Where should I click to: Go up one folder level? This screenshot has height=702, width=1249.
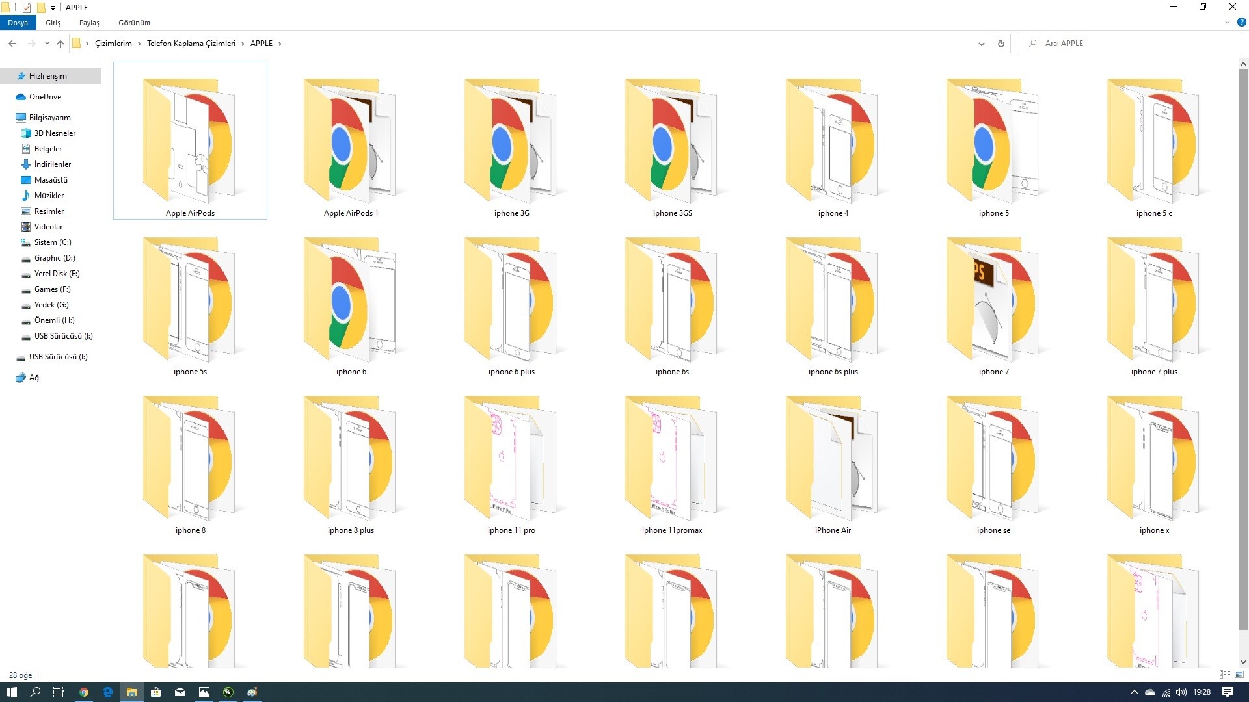[x=60, y=44]
